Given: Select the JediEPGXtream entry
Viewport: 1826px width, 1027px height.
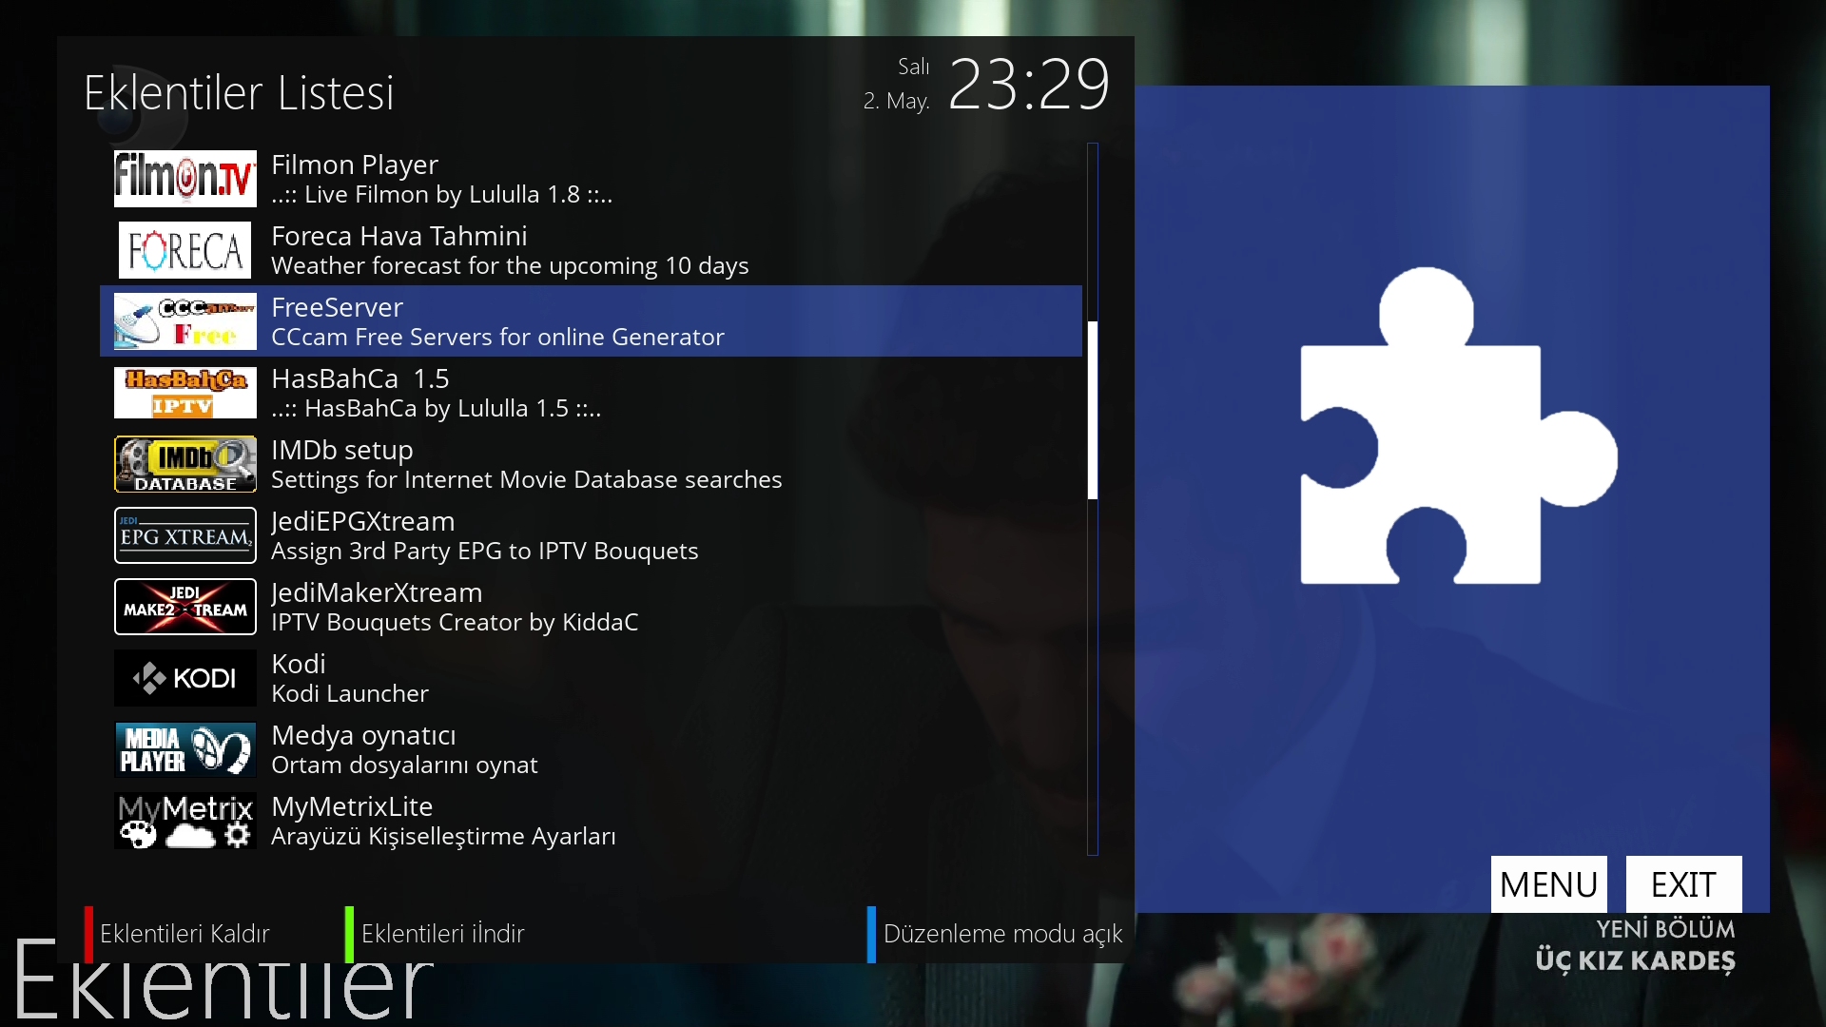Looking at the screenshot, I should click(591, 535).
